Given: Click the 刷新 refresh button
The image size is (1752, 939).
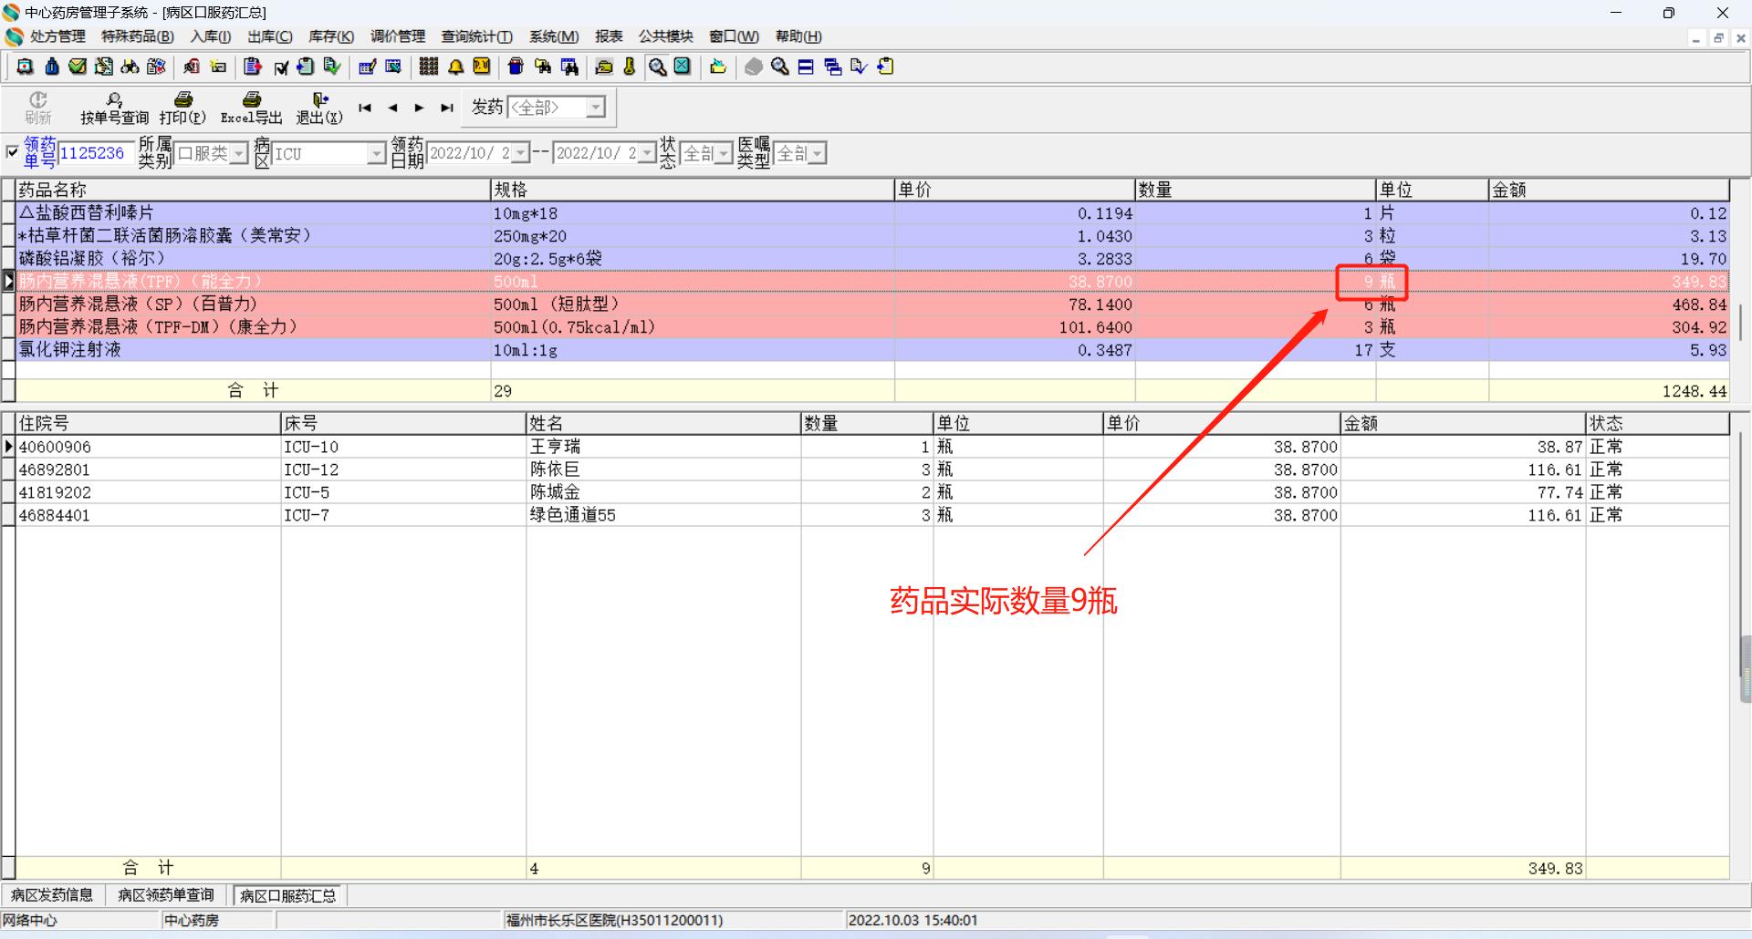Looking at the screenshot, I should click(x=38, y=108).
